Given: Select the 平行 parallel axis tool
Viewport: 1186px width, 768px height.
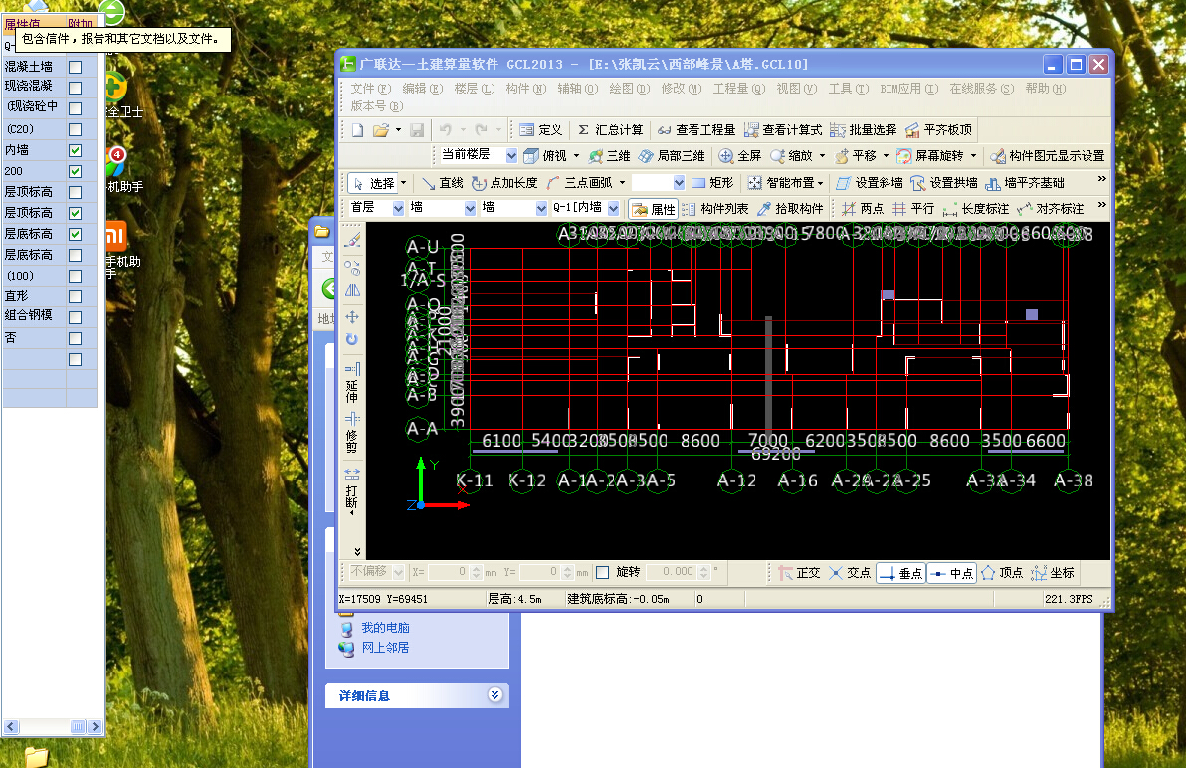Looking at the screenshot, I should pyautogui.click(x=913, y=209).
